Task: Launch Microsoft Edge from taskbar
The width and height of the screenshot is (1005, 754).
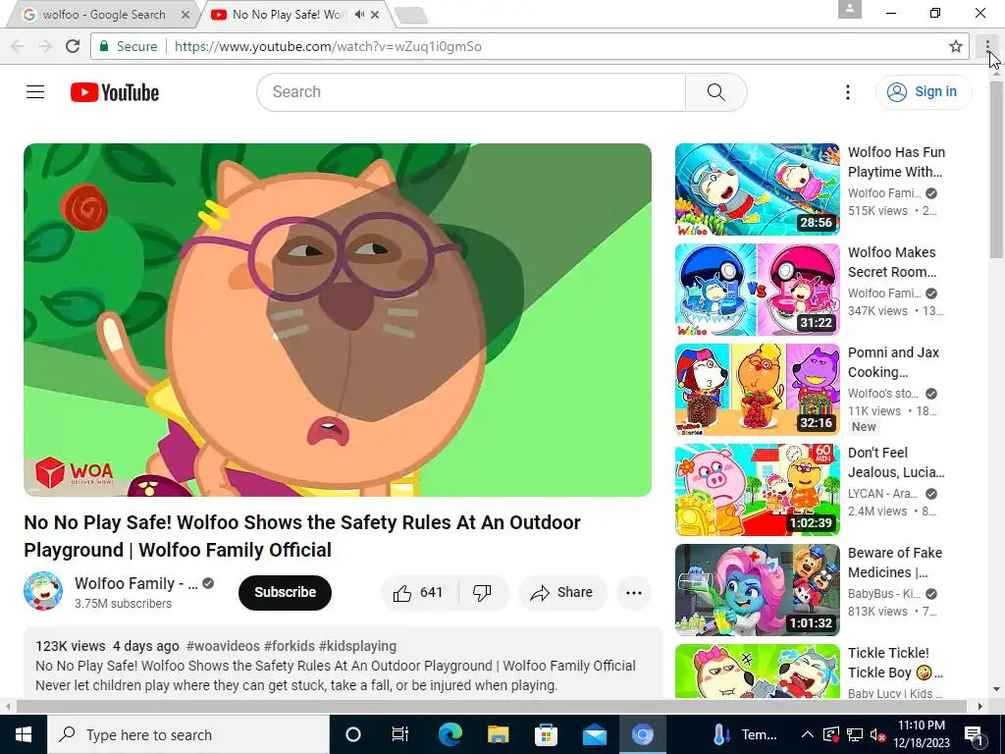Action: tap(450, 734)
